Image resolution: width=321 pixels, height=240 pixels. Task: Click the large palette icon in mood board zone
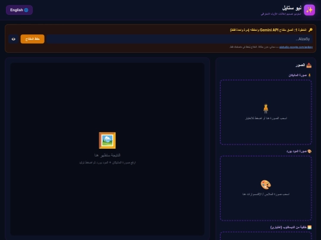[266, 184]
